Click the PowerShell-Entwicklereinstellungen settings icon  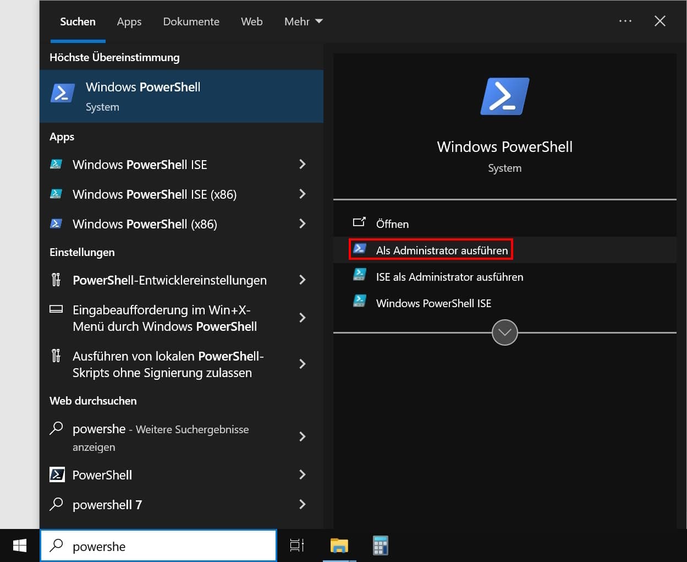[x=56, y=280]
